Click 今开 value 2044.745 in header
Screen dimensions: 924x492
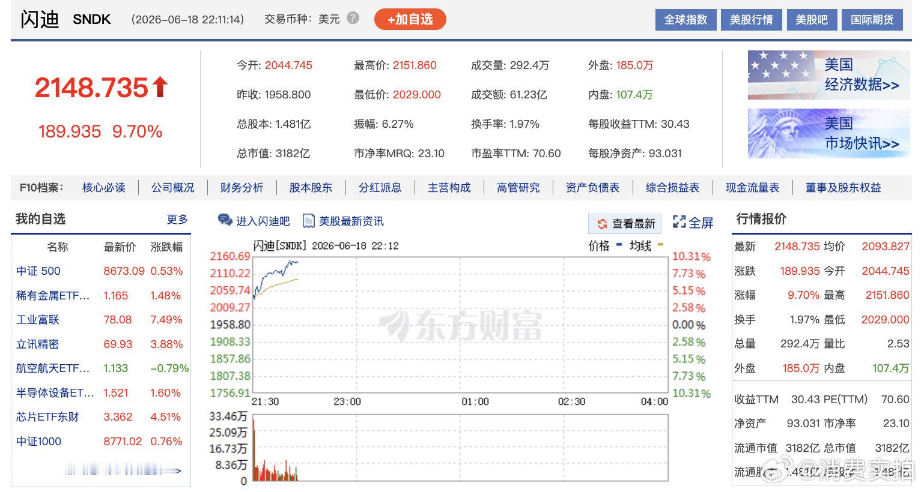pyautogui.click(x=288, y=65)
